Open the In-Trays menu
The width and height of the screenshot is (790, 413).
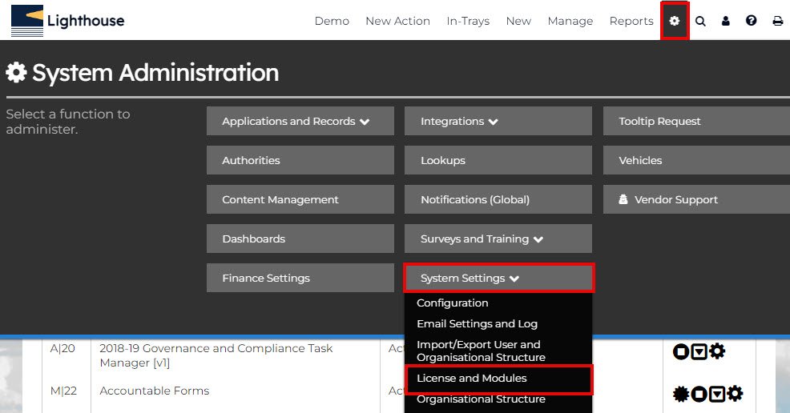(x=468, y=21)
